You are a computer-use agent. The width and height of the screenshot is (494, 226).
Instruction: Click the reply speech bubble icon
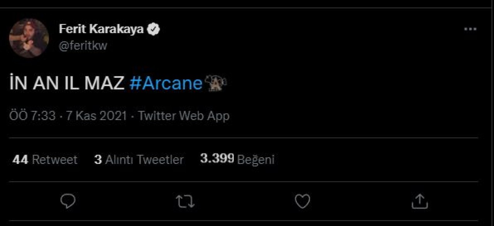pos(68,201)
